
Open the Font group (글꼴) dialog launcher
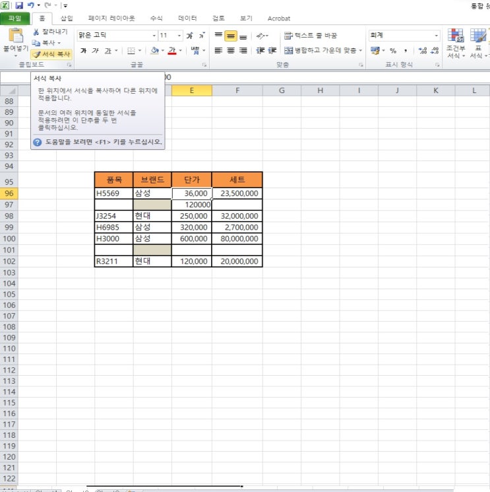[x=204, y=65]
